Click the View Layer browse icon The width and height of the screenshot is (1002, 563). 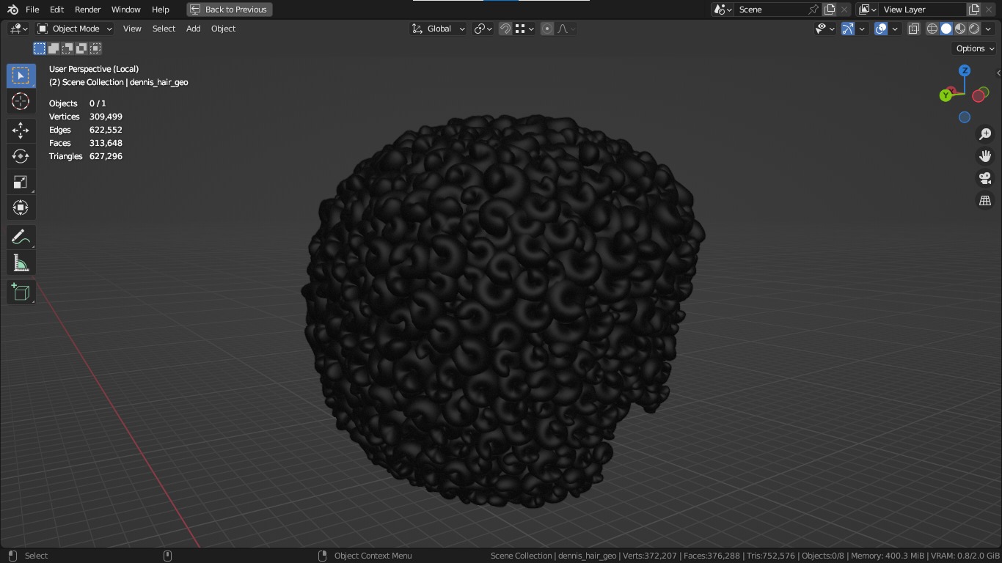(868, 10)
